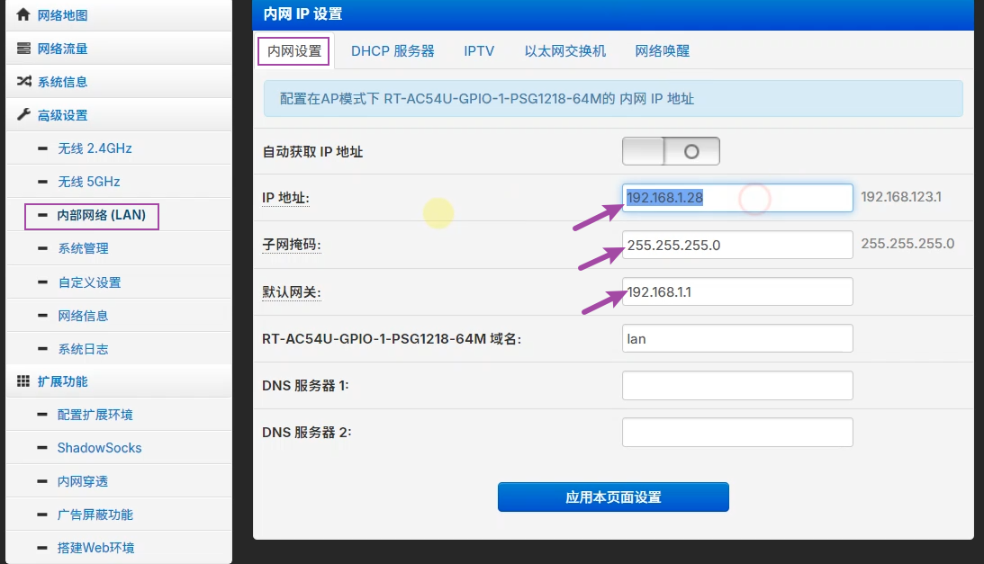Click the home icon beside 网络地图

pyautogui.click(x=23, y=14)
